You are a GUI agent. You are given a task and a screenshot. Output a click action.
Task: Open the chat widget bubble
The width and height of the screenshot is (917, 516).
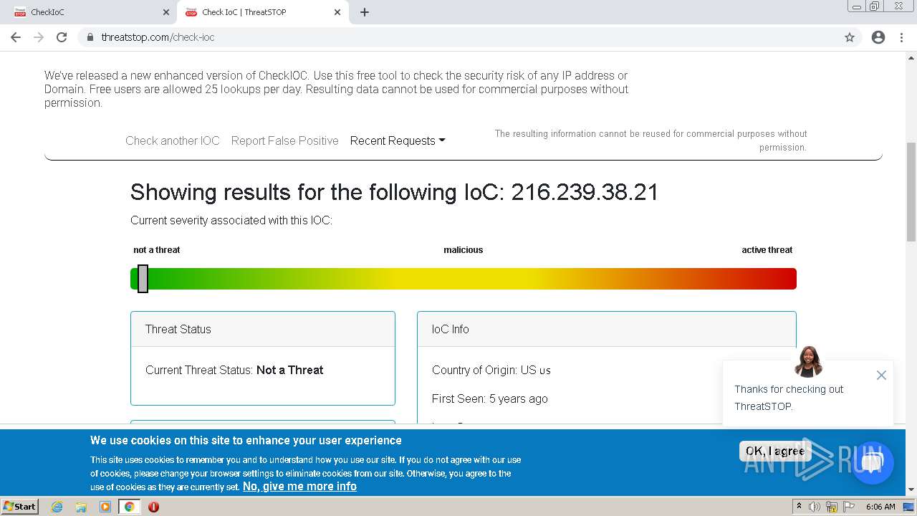click(x=872, y=463)
